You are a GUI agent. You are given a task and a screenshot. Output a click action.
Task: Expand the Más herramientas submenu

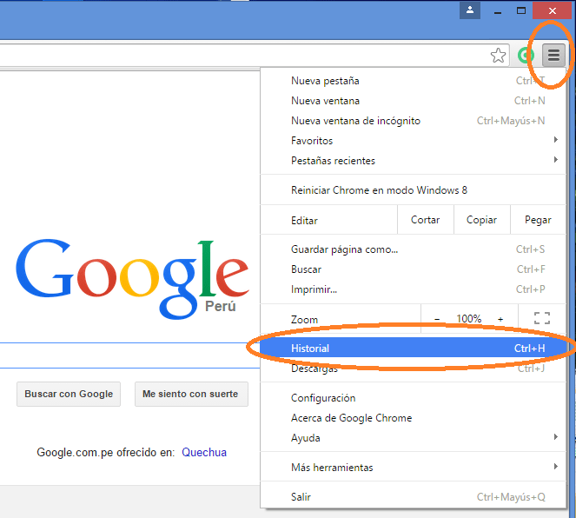click(x=413, y=468)
